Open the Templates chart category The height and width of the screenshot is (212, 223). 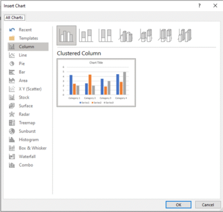28,38
